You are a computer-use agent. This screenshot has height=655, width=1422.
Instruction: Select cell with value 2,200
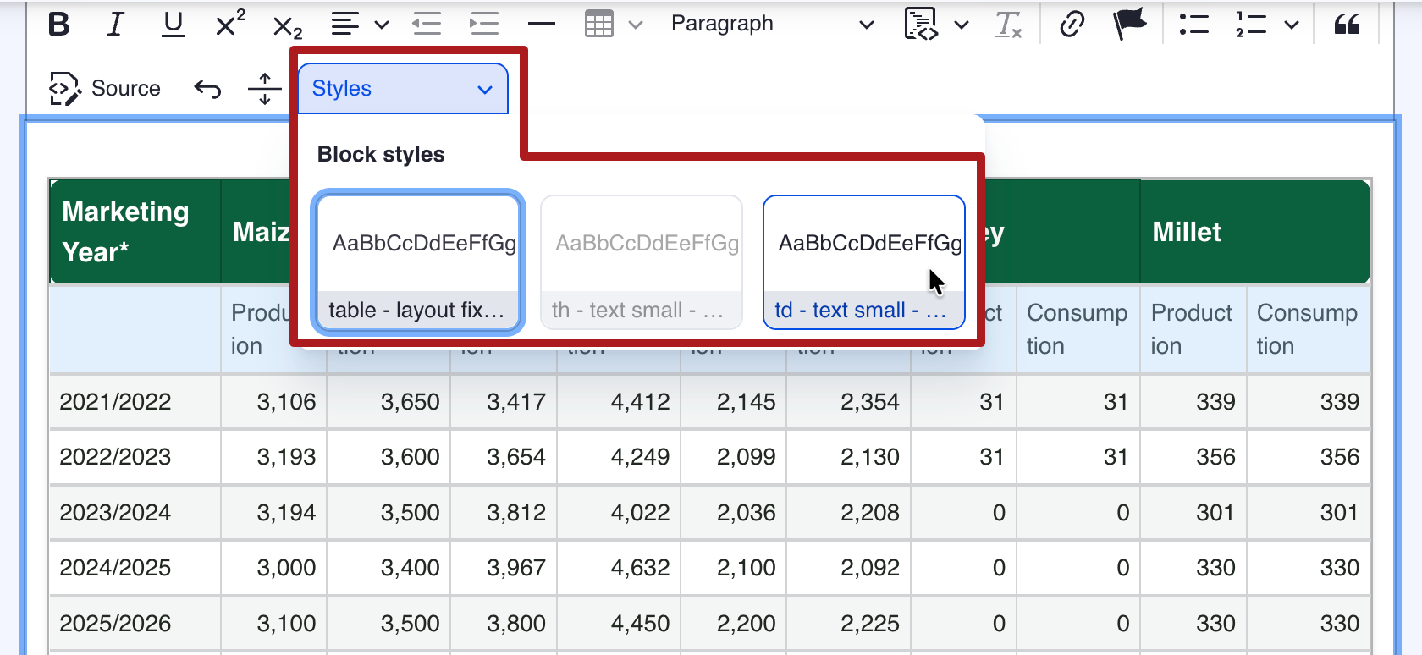tap(734, 624)
